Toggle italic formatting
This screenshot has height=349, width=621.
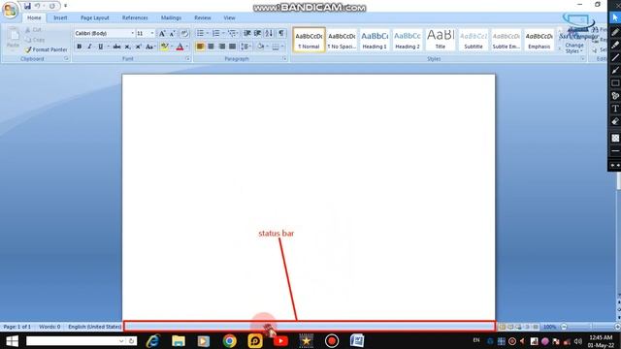pyautogui.click(x=89, y=47)
